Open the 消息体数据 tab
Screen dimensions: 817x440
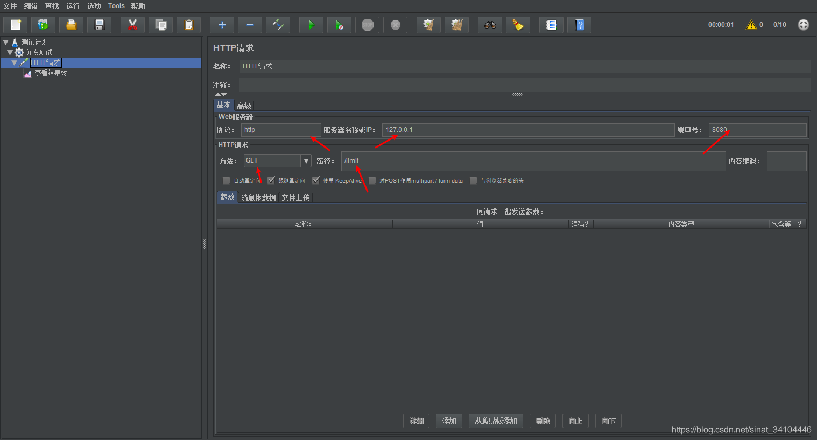point(258,197)
